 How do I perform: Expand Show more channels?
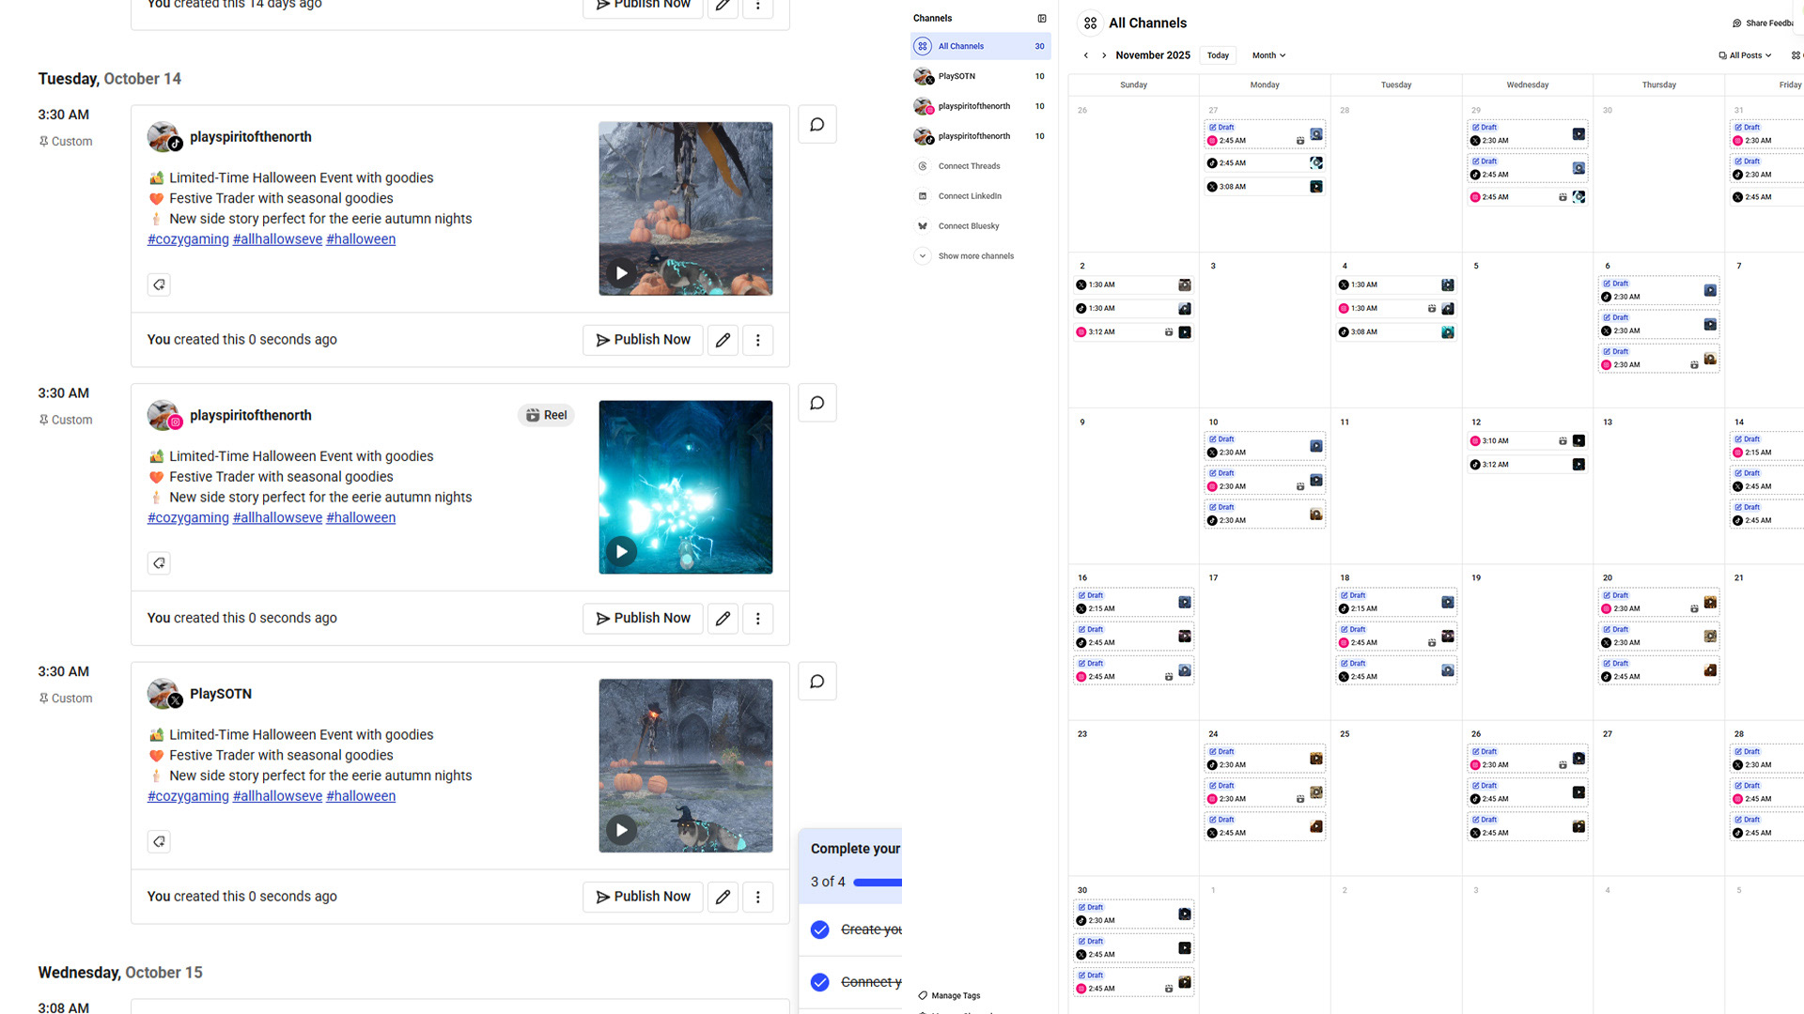pyautogui.click(x=975, y=256)
